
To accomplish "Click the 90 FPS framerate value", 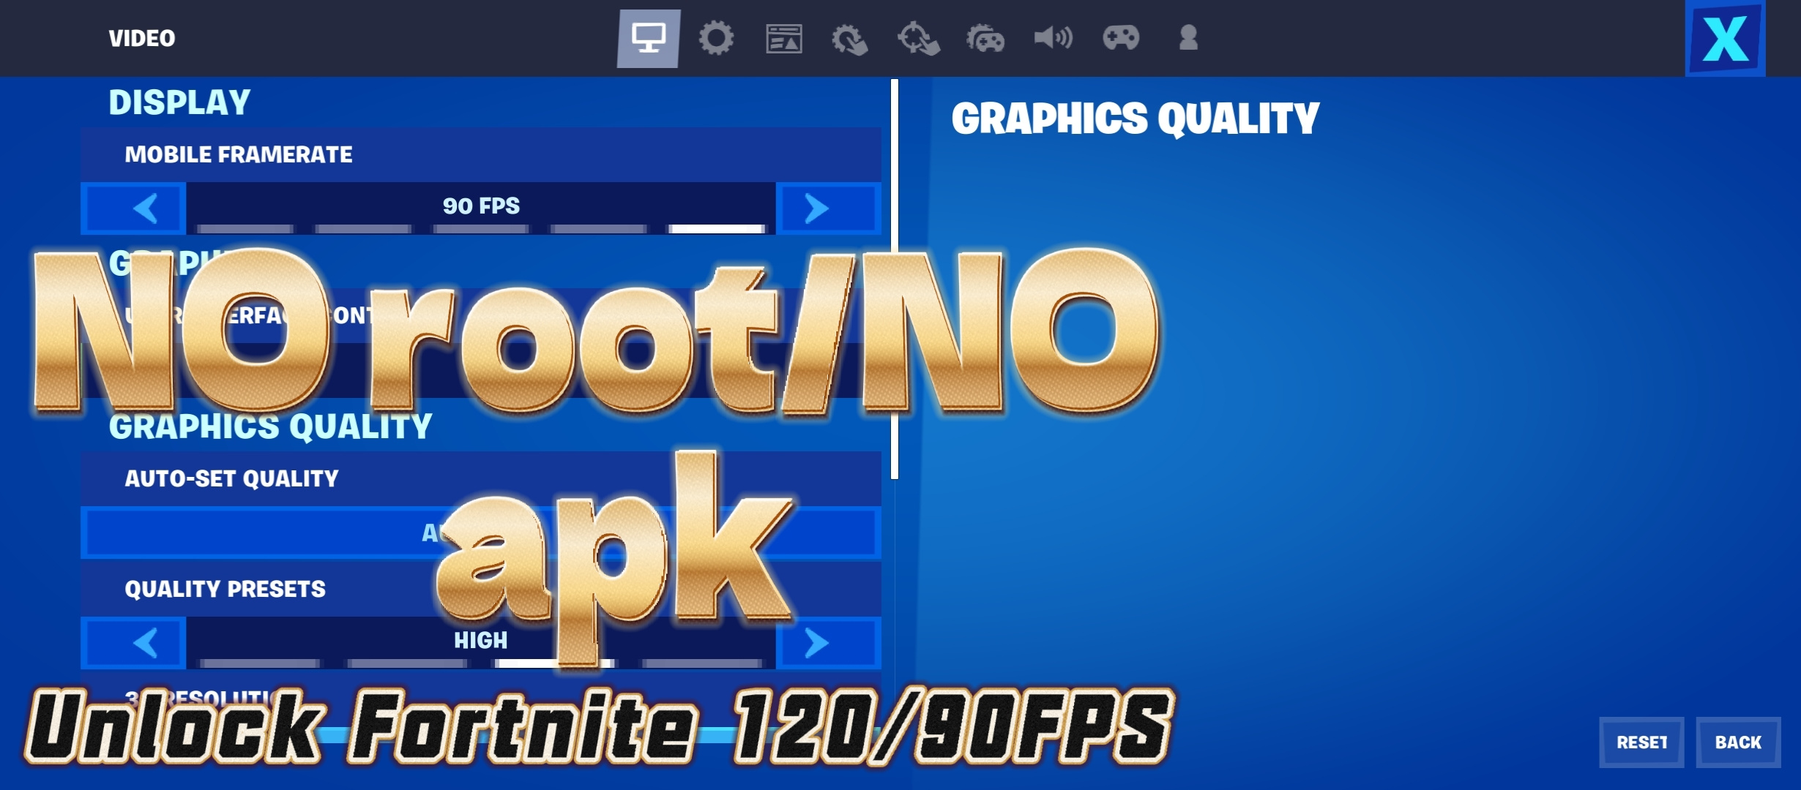I will click(x=481, y=206).
